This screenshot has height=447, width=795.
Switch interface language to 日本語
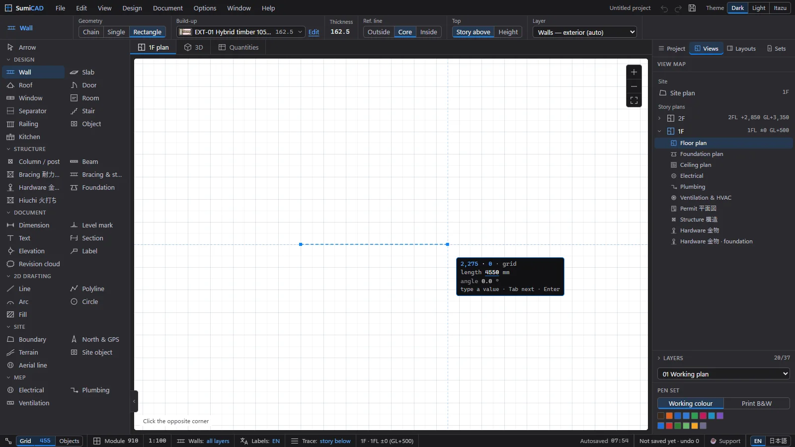point(778,441)
